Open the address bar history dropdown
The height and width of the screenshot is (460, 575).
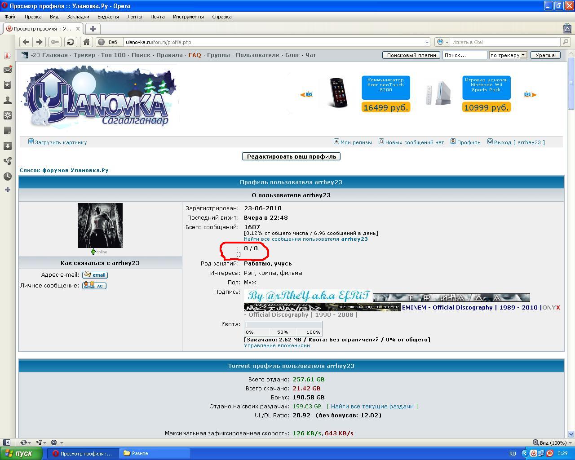coord(427,42)
